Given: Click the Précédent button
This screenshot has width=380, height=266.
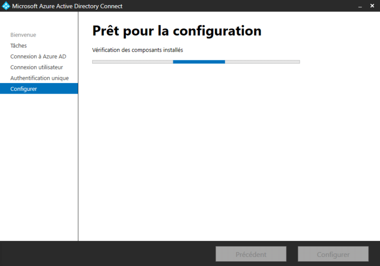Looking at the screenshot, I should (x=251, y=254).
